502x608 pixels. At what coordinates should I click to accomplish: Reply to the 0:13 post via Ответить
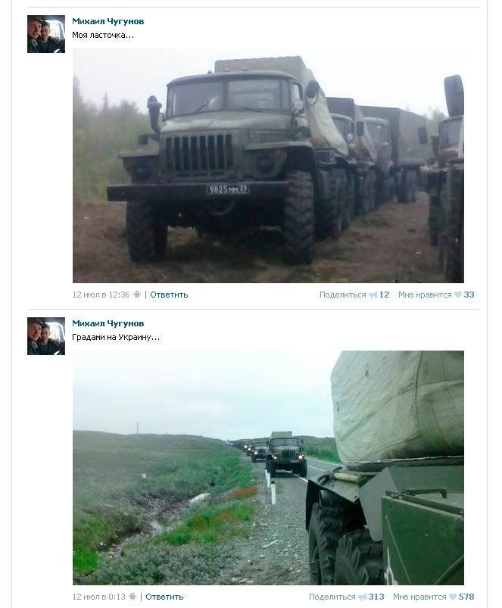(164, 597)
